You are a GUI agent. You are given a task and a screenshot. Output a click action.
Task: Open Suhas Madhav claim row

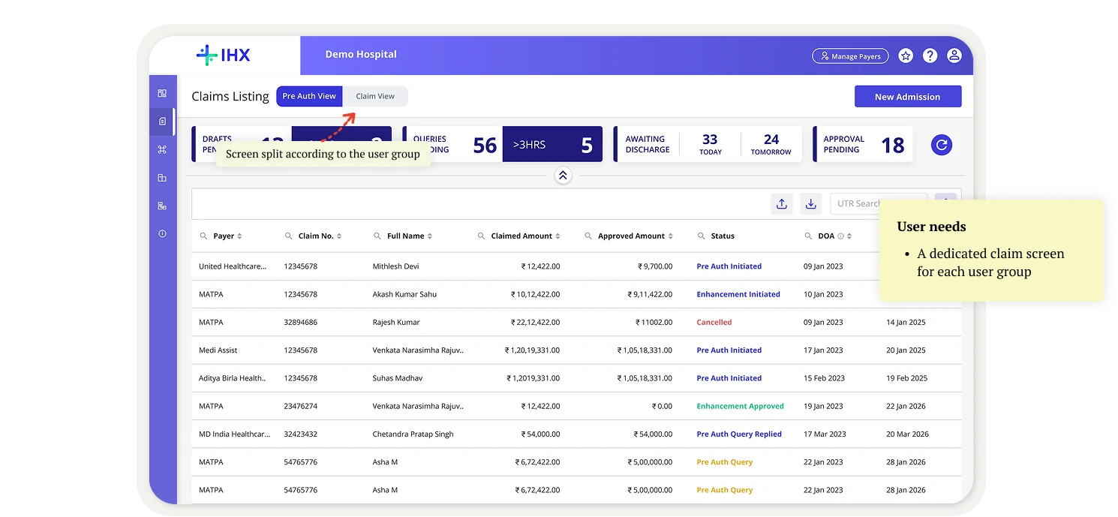[x=576, y=378]
